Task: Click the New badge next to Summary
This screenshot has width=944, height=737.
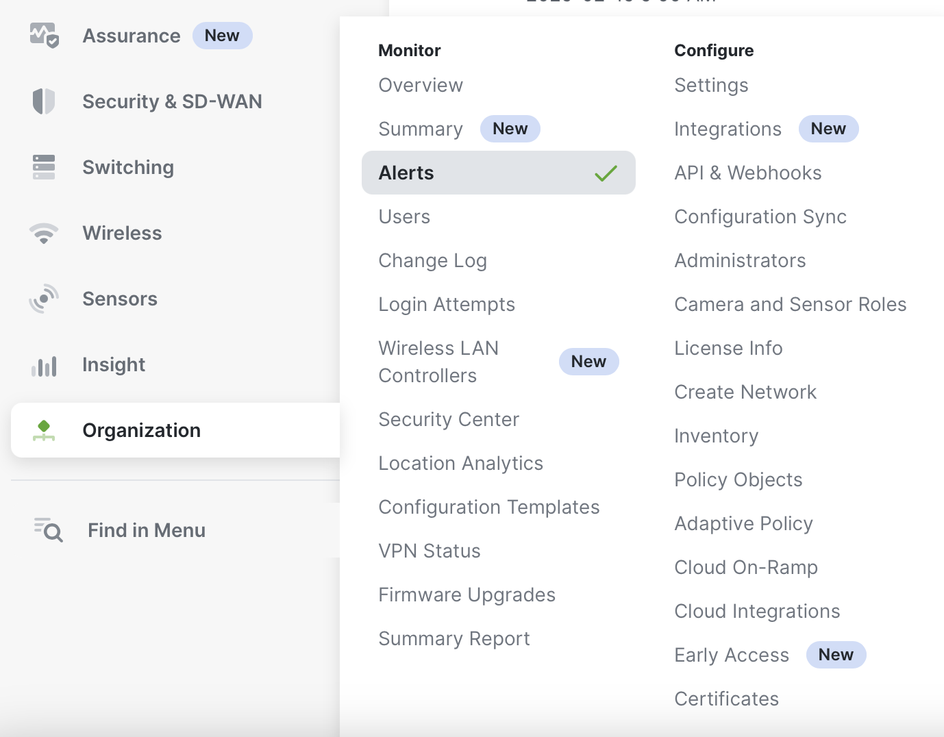Action: point(510,129)
